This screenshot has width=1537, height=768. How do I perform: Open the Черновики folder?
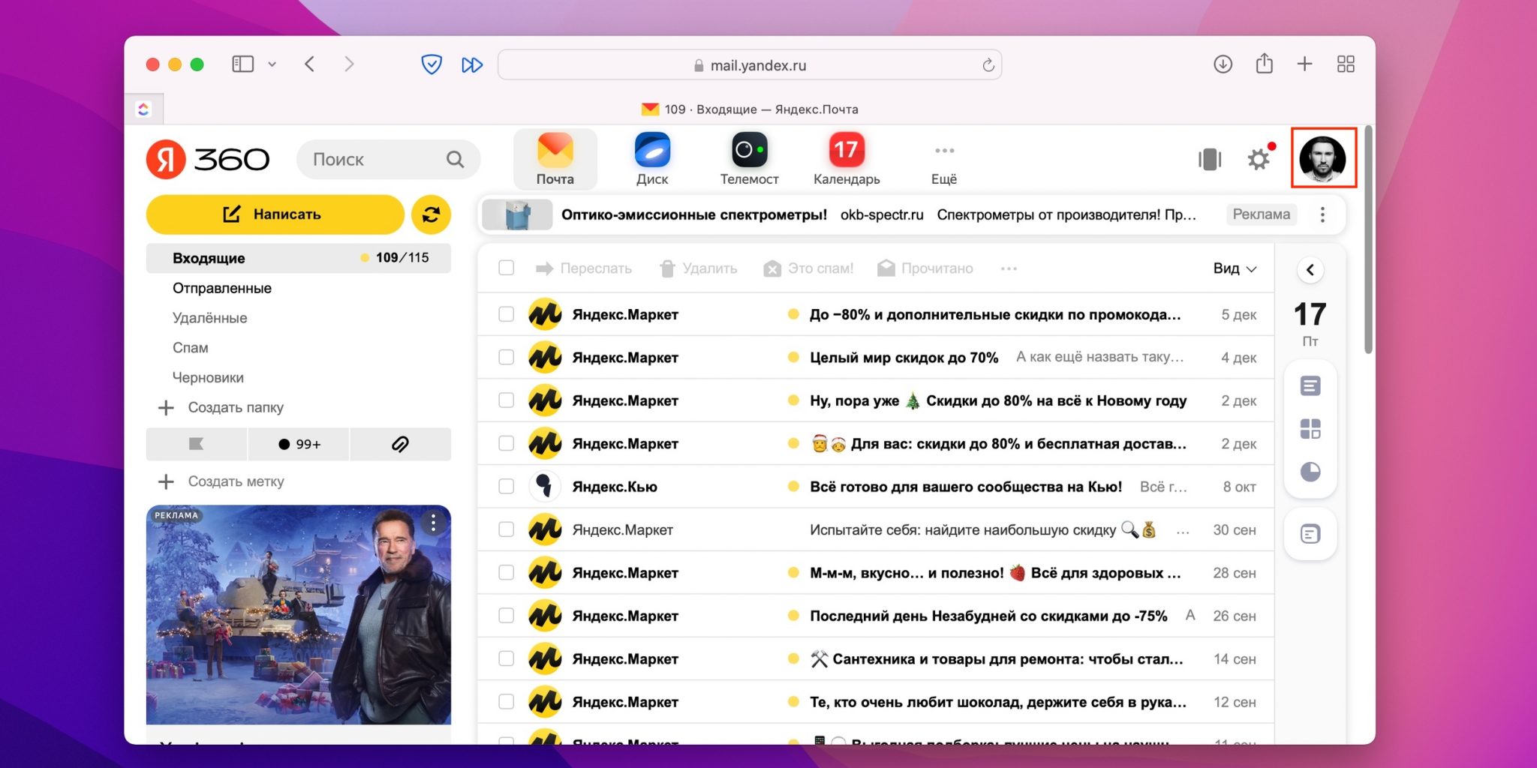click(x=209, y=377)
